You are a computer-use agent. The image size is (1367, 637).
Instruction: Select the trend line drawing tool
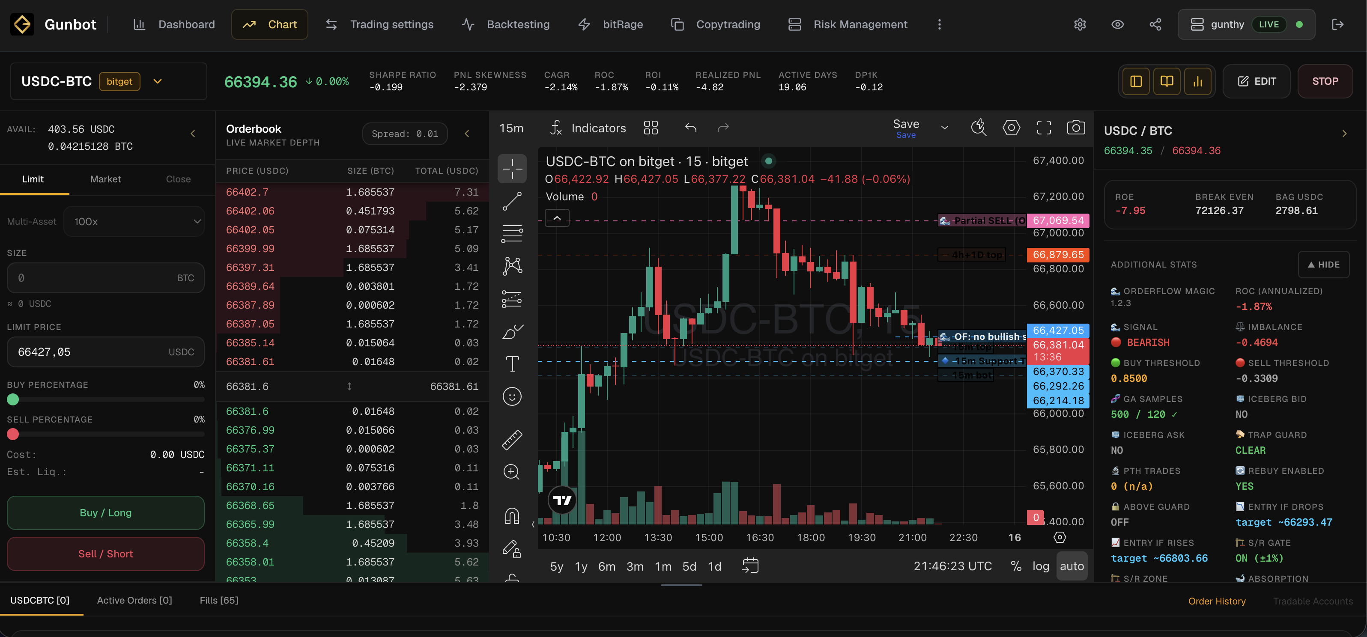click(x=512, y=201)
